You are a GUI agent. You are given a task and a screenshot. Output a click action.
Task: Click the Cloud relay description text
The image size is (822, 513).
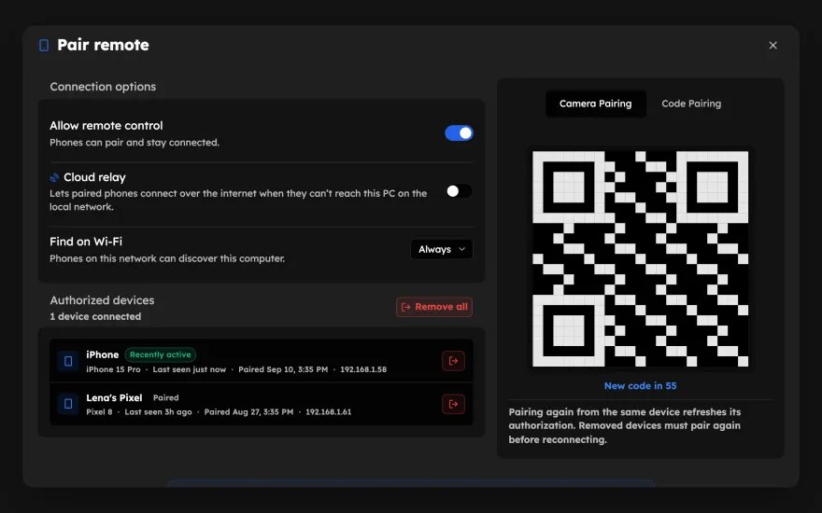(x=238, y=200)
